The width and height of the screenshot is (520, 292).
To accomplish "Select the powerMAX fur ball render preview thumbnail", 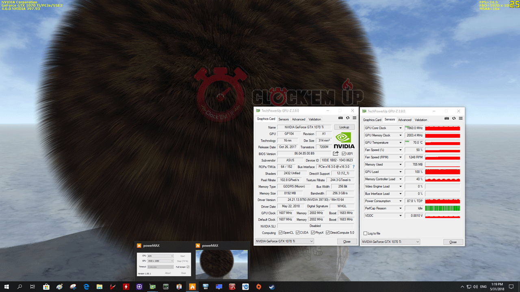I will (221, 264).
